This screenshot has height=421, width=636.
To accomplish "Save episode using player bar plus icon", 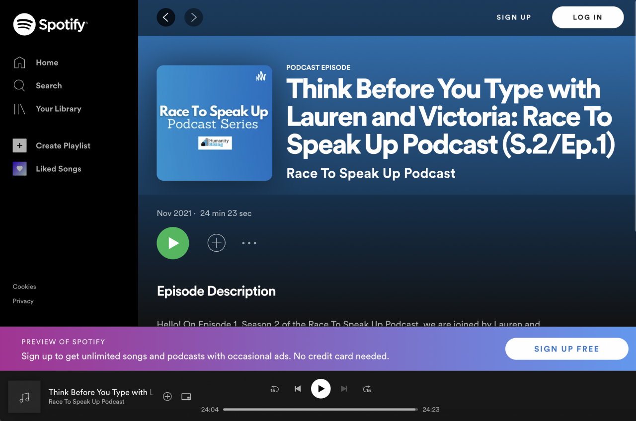I will [167, 397].
